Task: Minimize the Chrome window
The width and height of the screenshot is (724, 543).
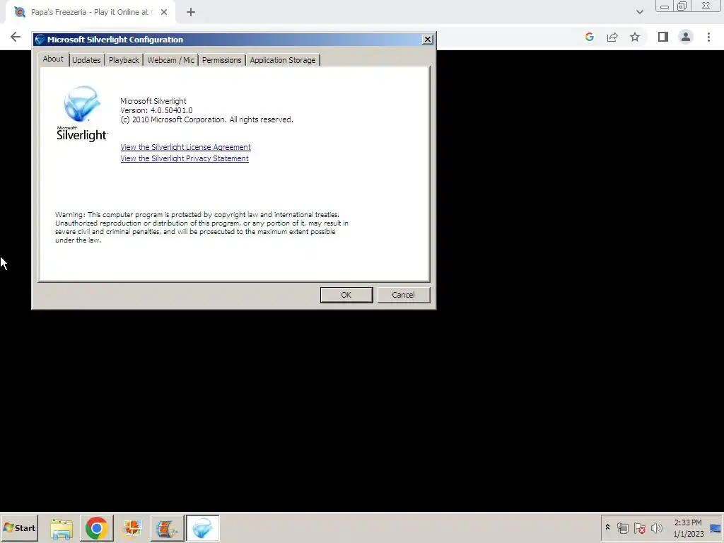Action: tap(665, 6)
